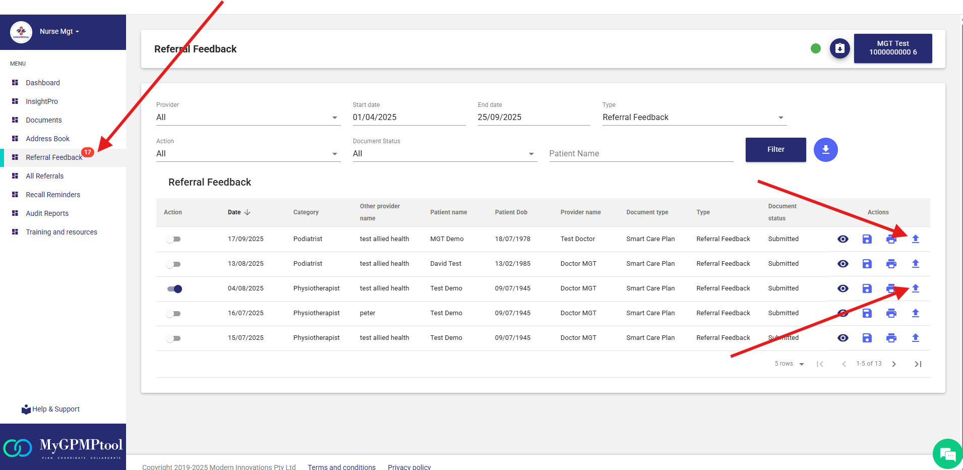Click the round blue download button beside Filter
963x470 pixels.
point(825,150)
